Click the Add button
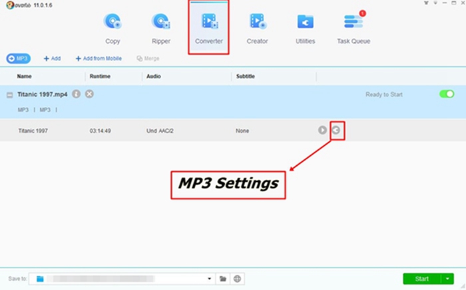Viewport: 466px width, 290px height. click(52, 58)
